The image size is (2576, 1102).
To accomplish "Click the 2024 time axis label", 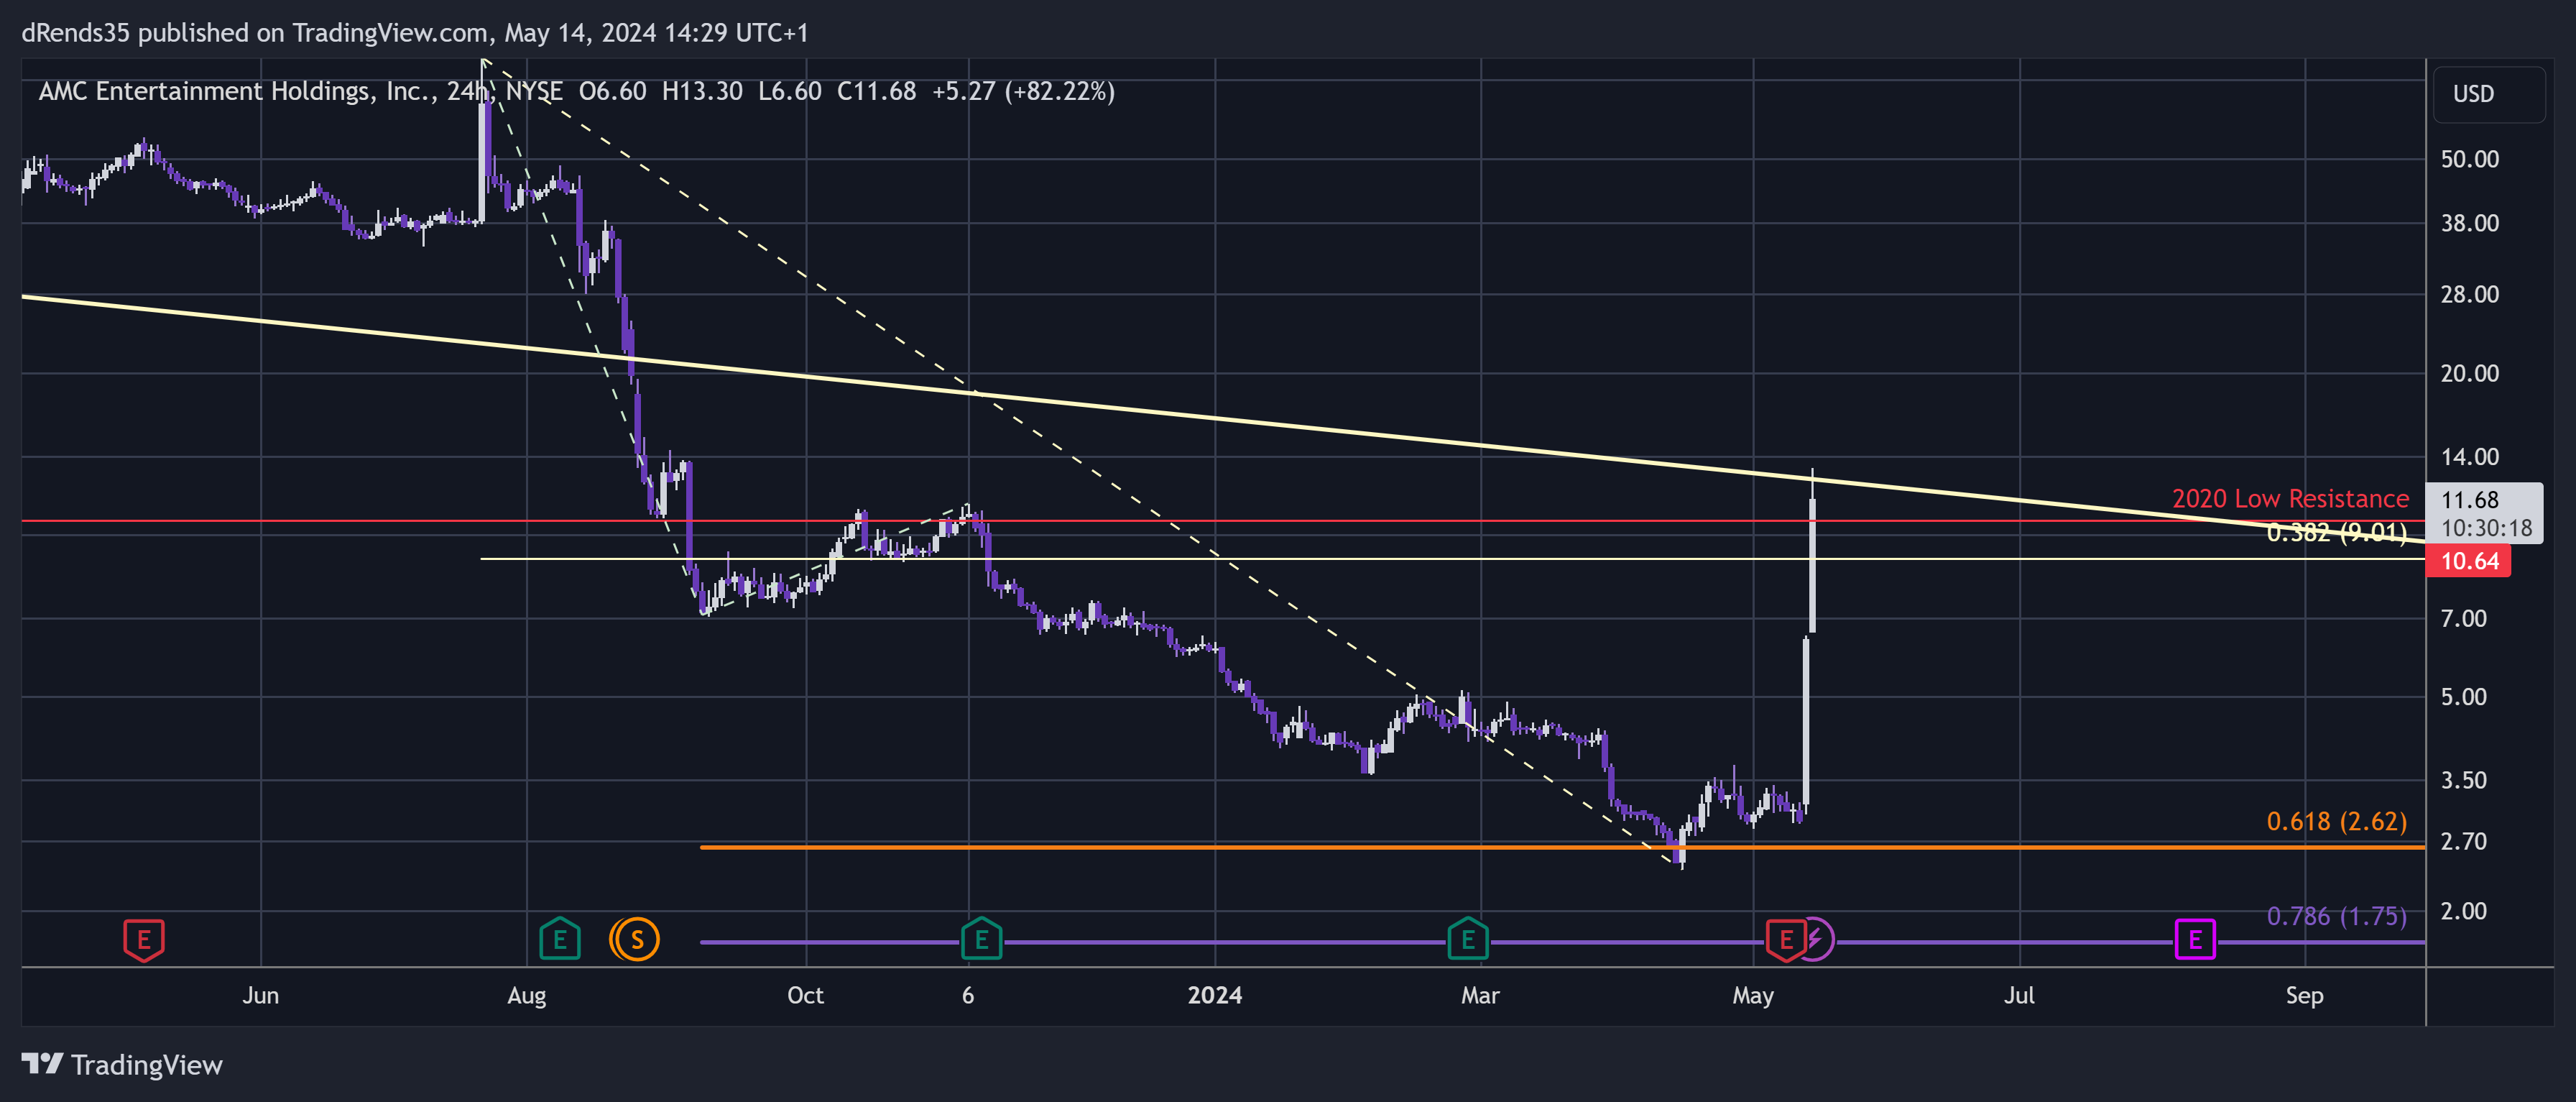I will click(1214, 995).
